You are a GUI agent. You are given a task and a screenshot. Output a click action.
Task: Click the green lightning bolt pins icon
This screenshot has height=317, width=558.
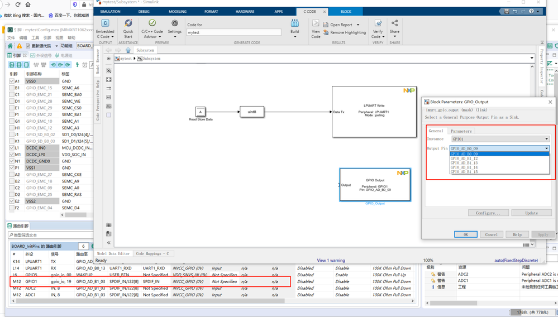point(77,65)
